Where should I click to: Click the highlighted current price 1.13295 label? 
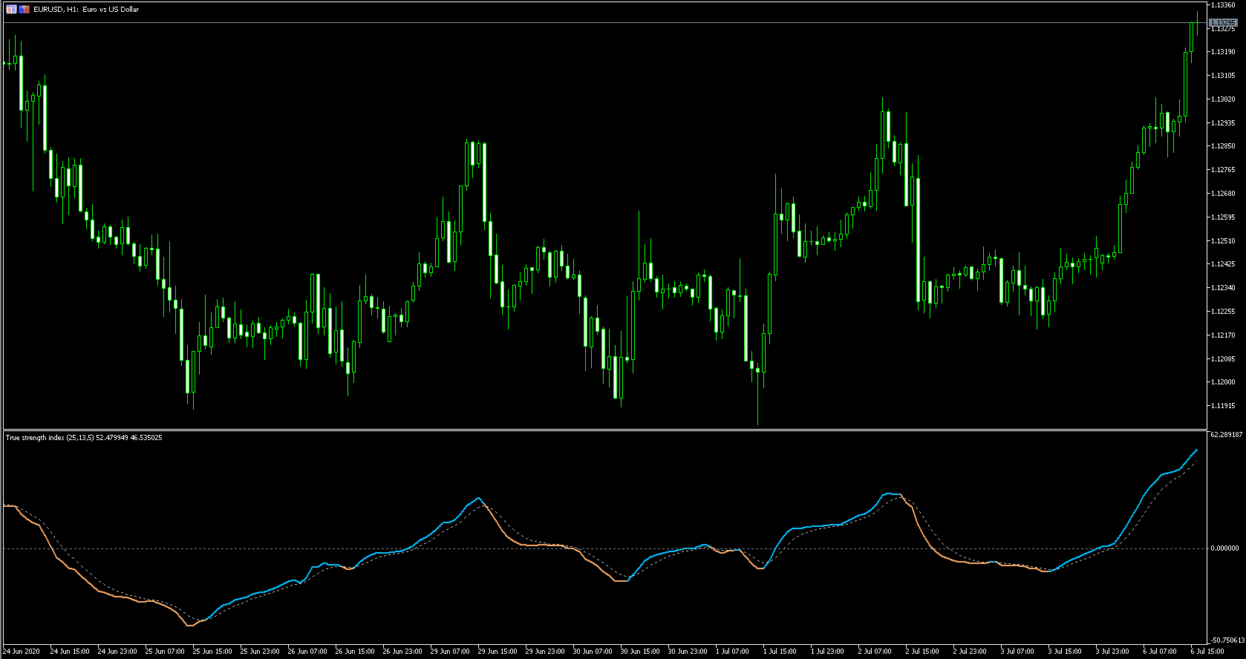[1222, 23]
